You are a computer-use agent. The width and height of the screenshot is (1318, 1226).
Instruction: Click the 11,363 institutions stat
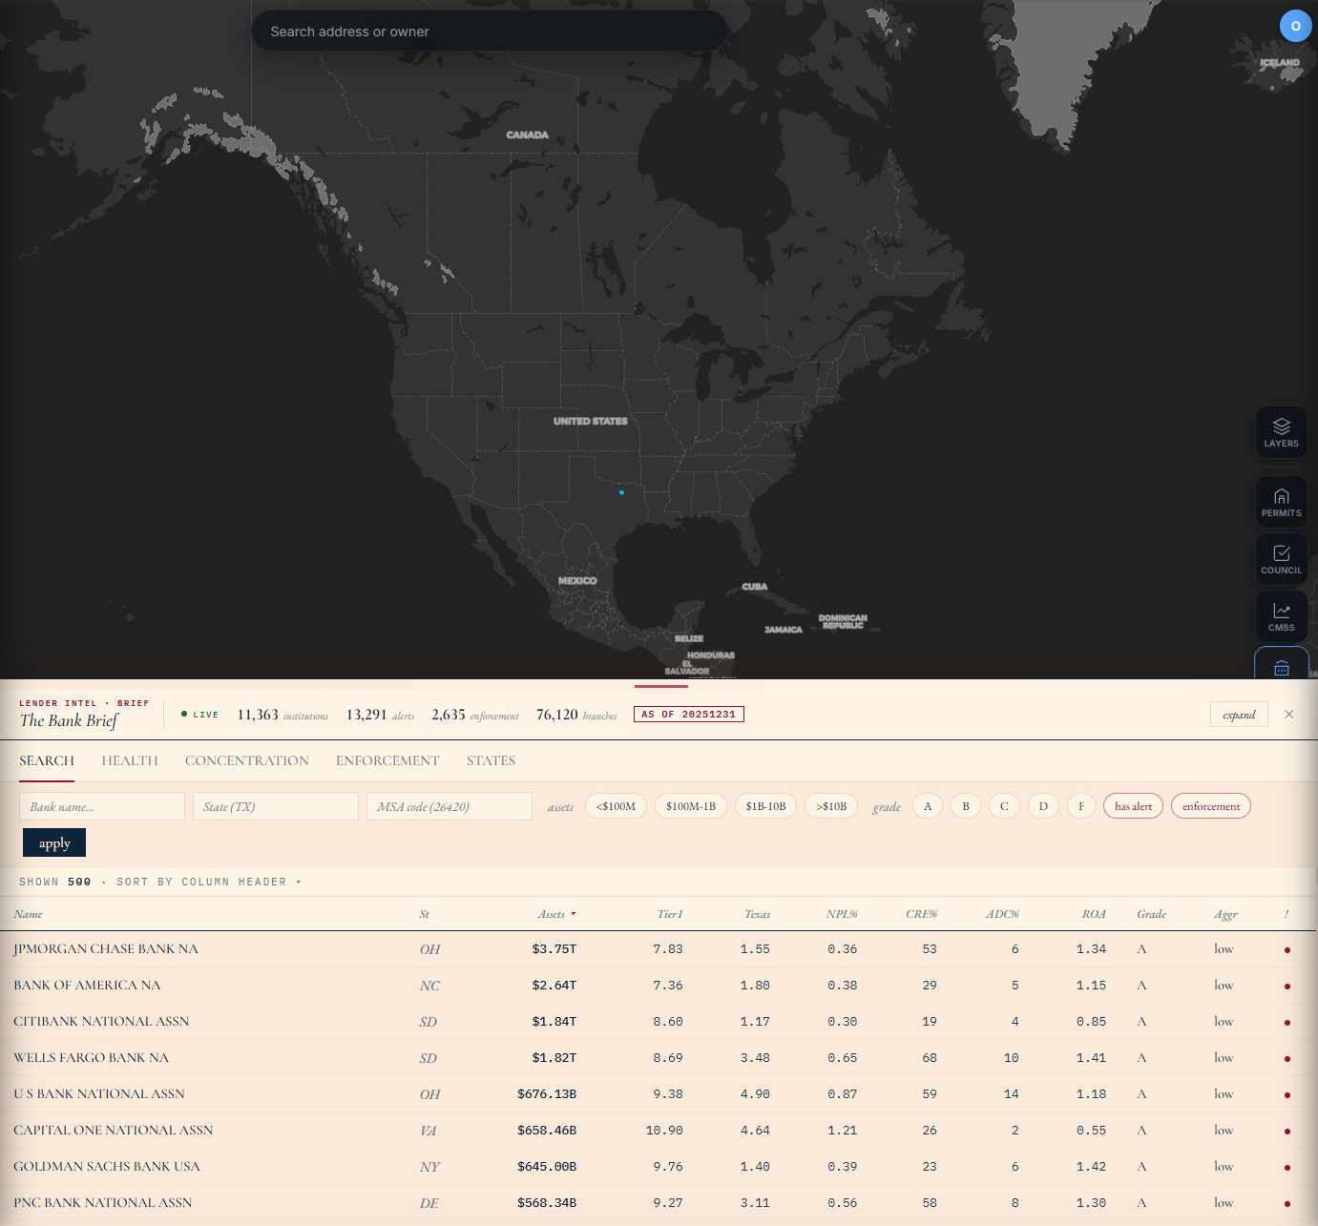coord(282,715)
